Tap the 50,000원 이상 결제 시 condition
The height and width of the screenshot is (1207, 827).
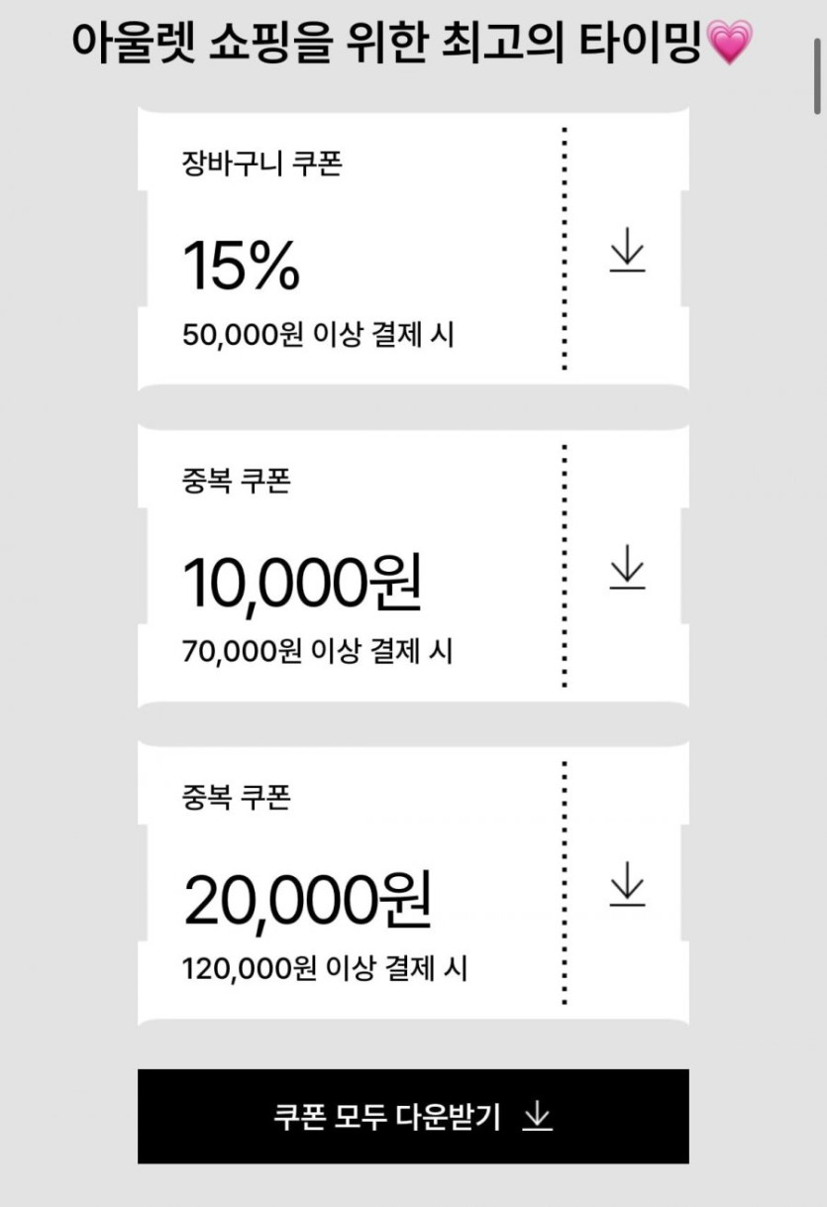click(318, 335)
